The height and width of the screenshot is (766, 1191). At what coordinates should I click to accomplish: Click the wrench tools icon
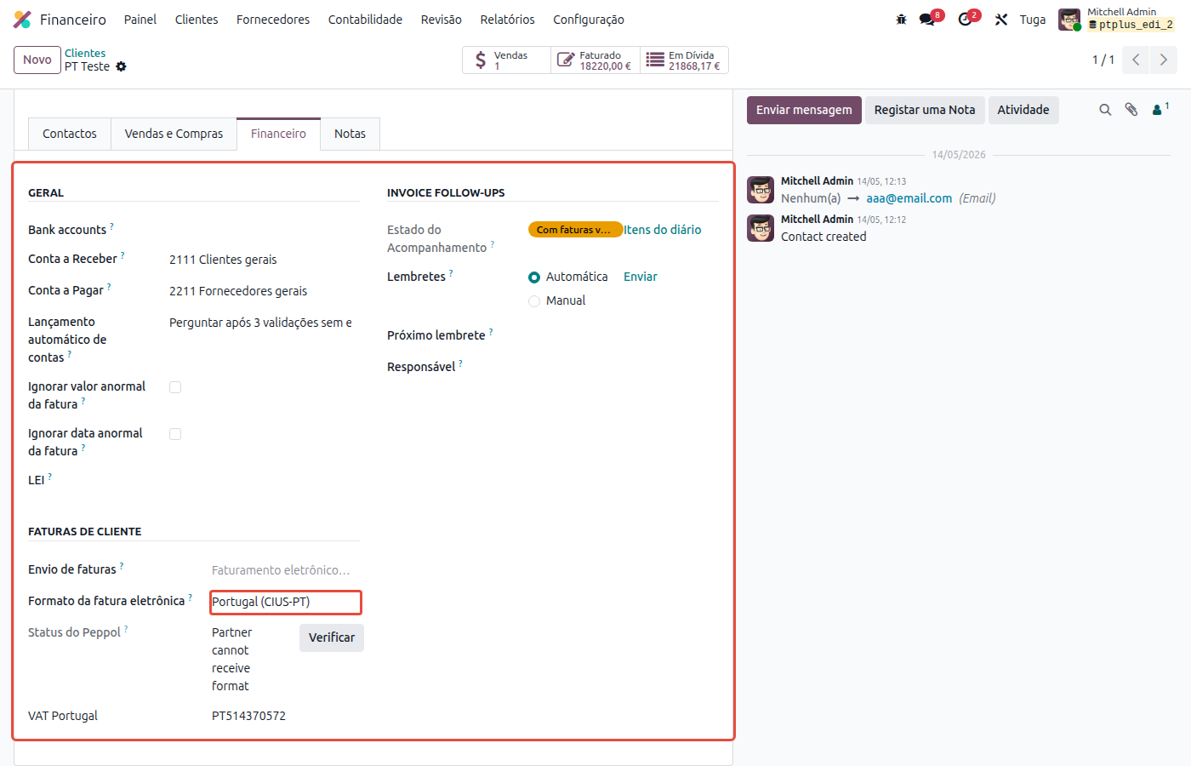1001,20
